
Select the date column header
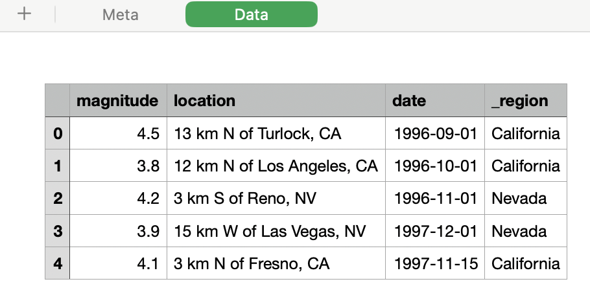(435, 100)
